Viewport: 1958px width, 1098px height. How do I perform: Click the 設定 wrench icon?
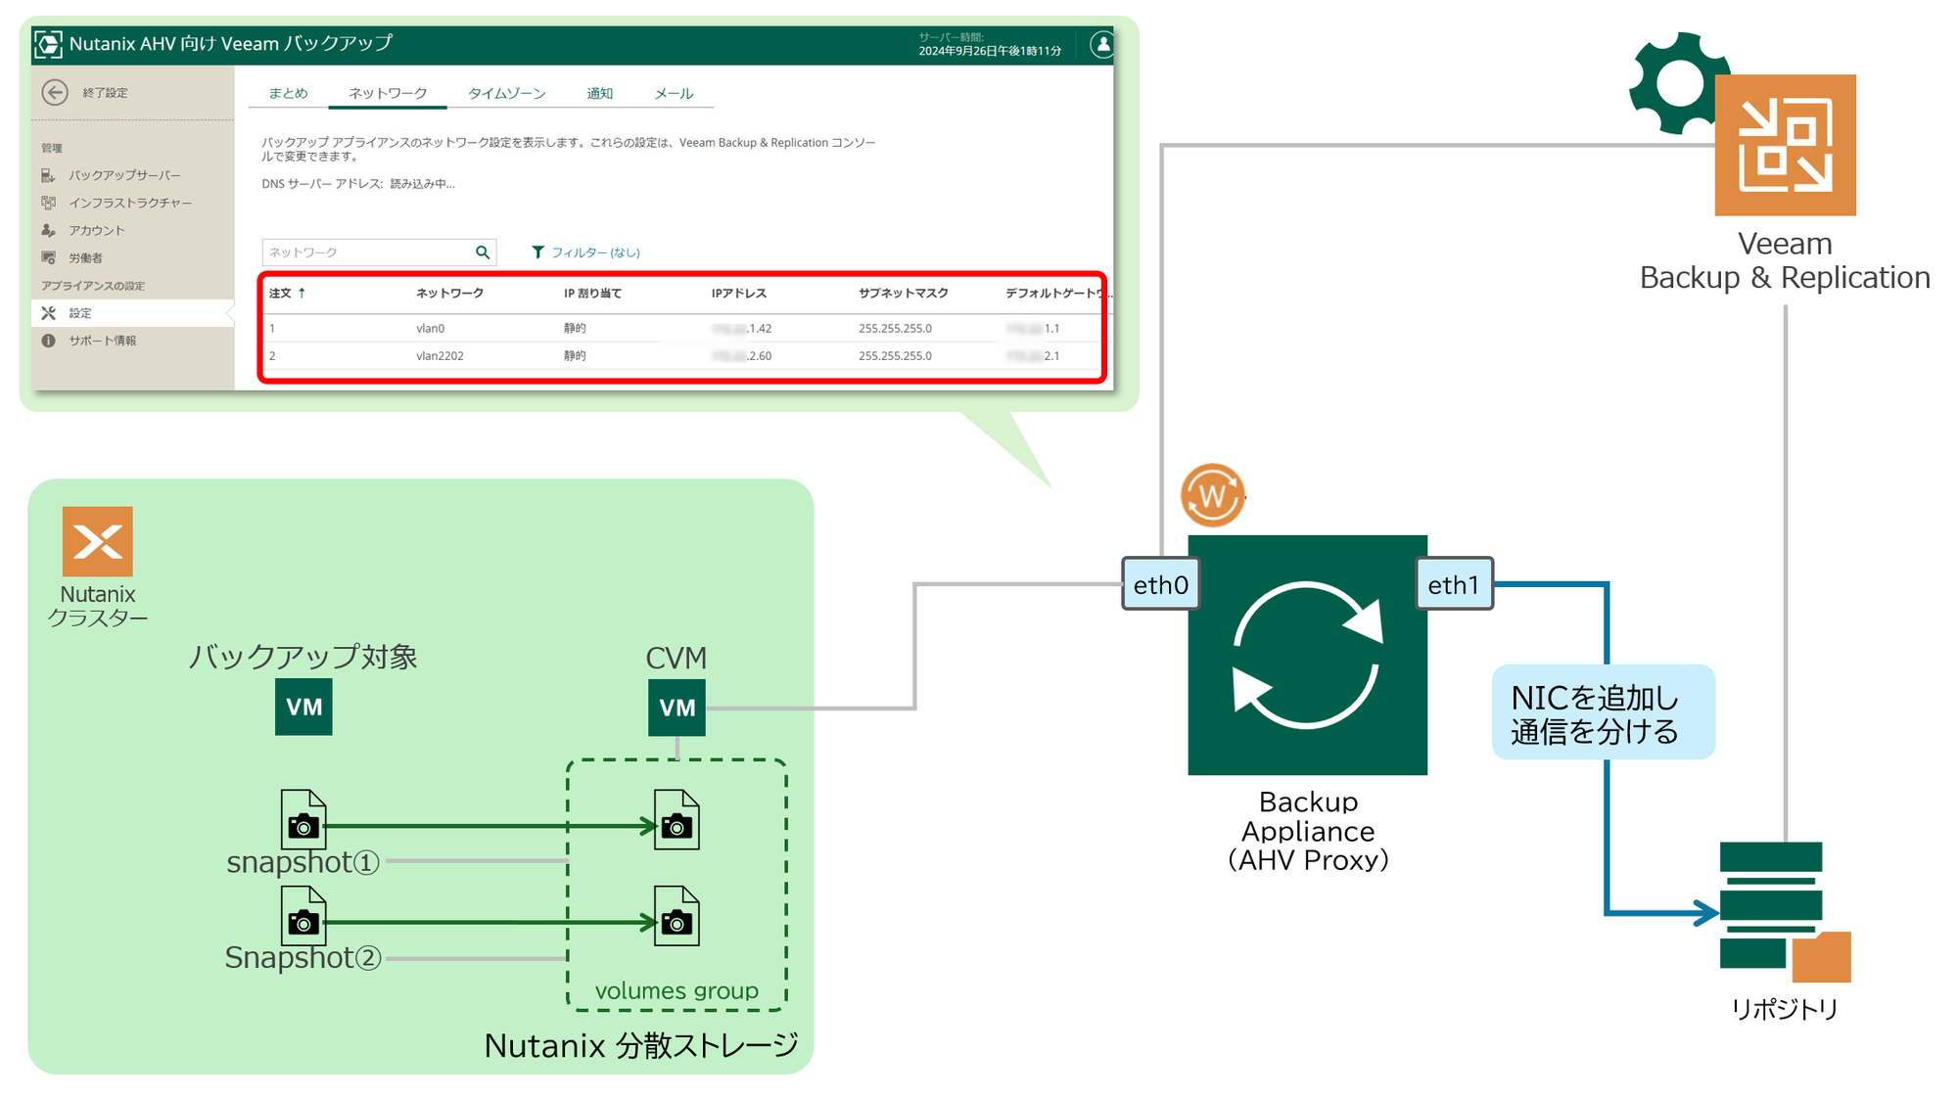point(48,313)
